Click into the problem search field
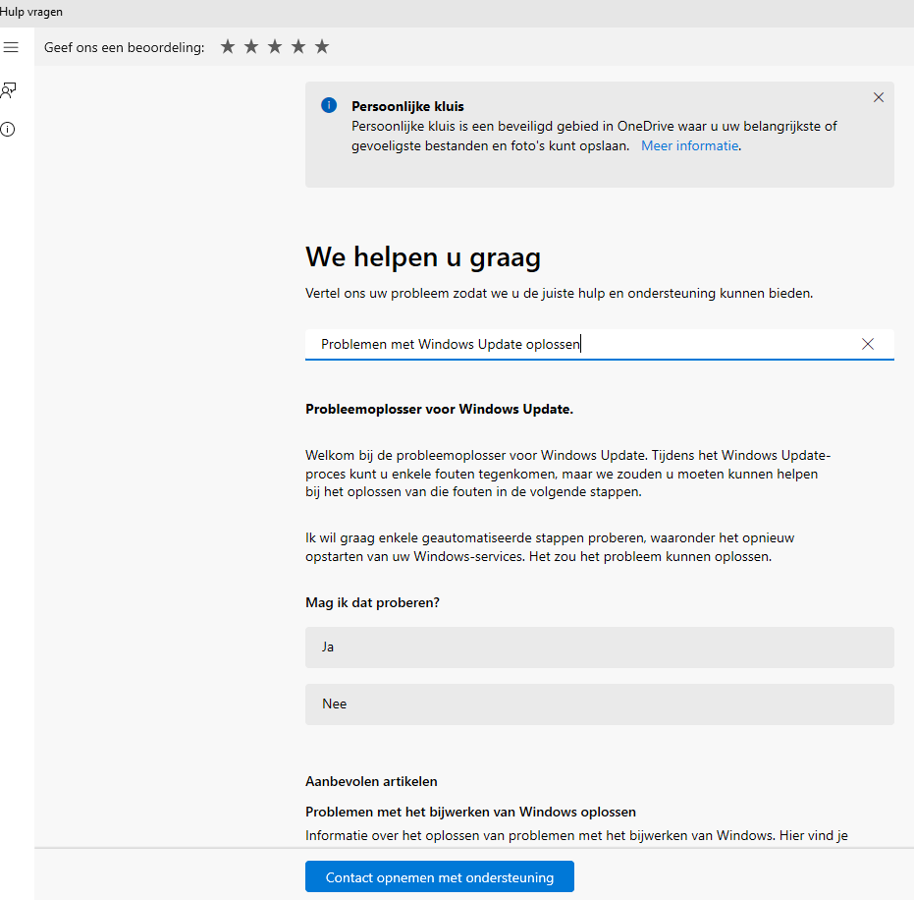This screenshot has width=914, height=900. (579, 344)
